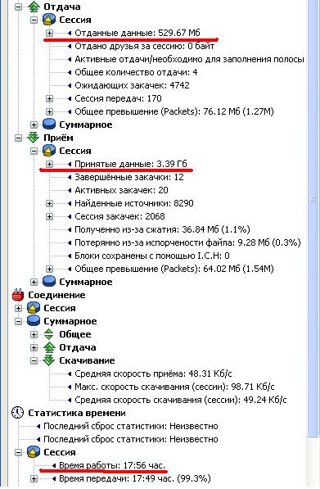Expand the Принятые данные node
Screen dimensions: 320x489
pos(49,164)
